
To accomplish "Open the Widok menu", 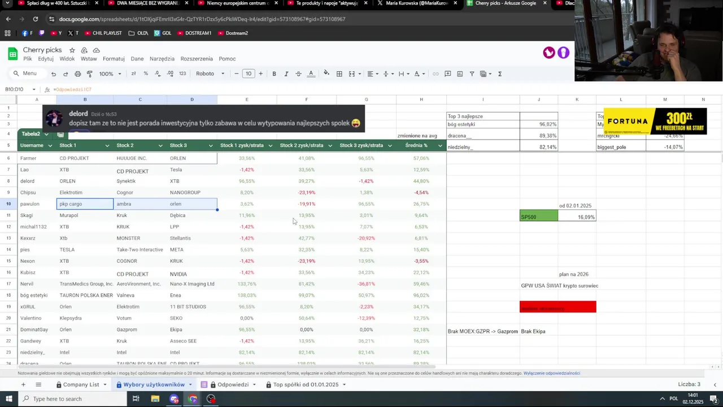I will point(67,59).
